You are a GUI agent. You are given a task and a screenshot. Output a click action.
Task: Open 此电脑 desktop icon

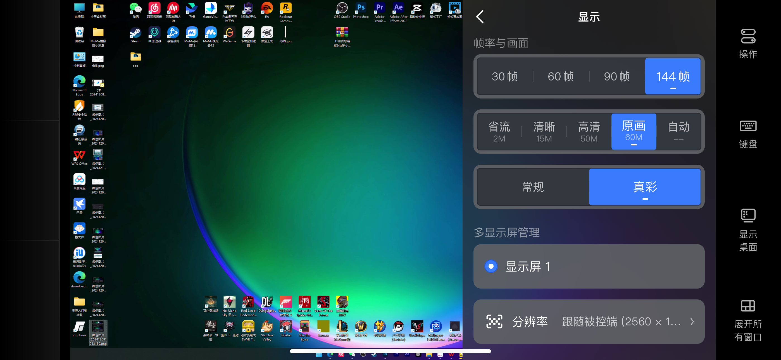pyautogui.click(x=79, y=10)
